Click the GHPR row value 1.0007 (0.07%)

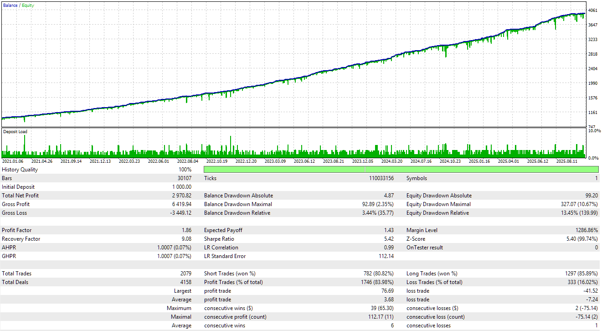[174, 256]
